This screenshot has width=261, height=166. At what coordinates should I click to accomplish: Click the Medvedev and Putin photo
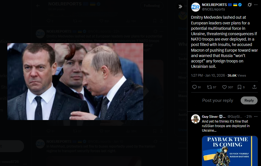pos(75,82)
